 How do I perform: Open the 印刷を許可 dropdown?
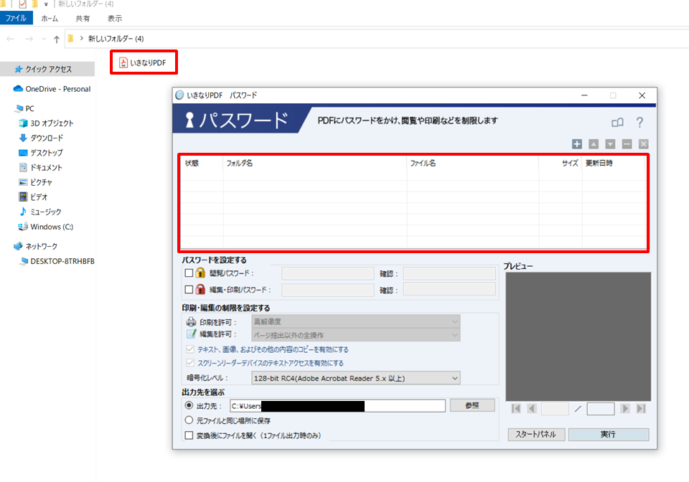coord(356,322)
